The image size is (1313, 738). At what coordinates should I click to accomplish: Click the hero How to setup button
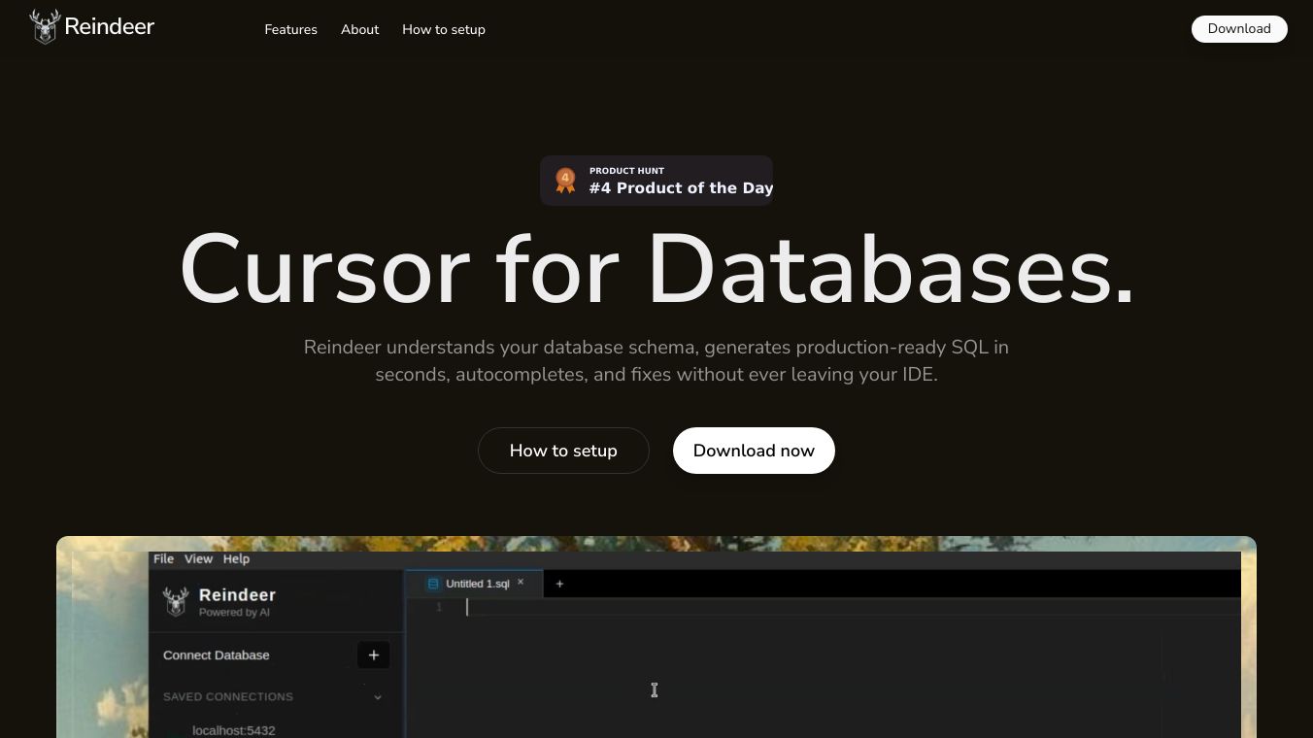[x=563, y=451]
